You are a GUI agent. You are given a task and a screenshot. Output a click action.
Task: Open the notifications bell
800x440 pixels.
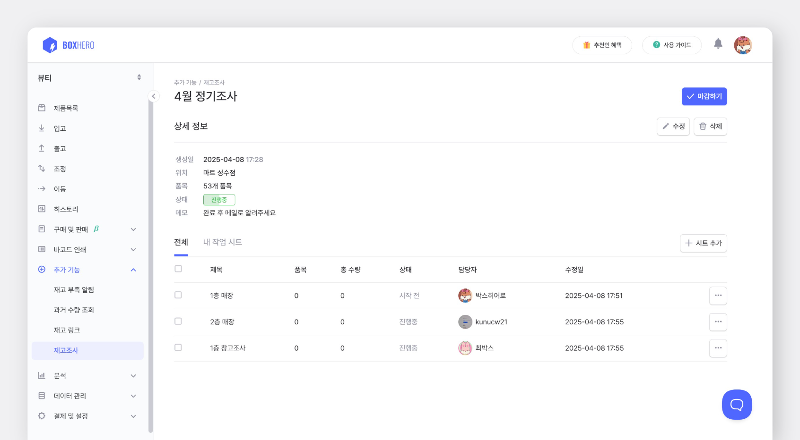(x=718, y=44)
